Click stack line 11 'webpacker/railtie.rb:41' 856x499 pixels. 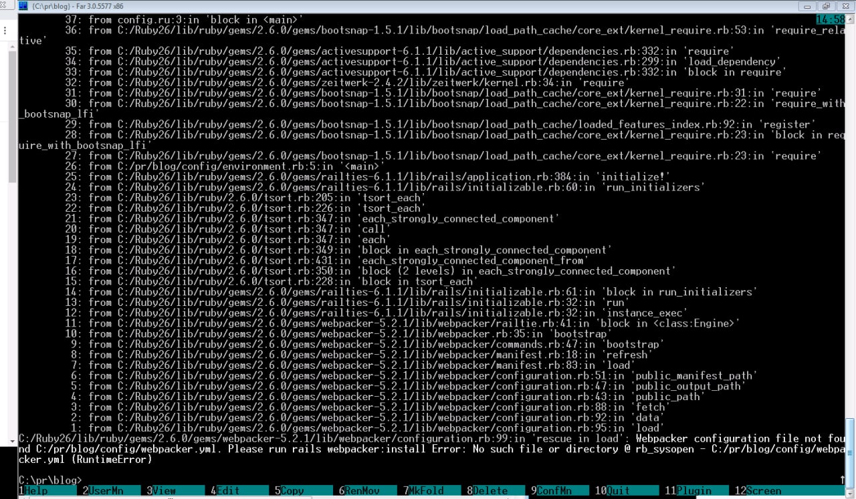click(403, 323)
